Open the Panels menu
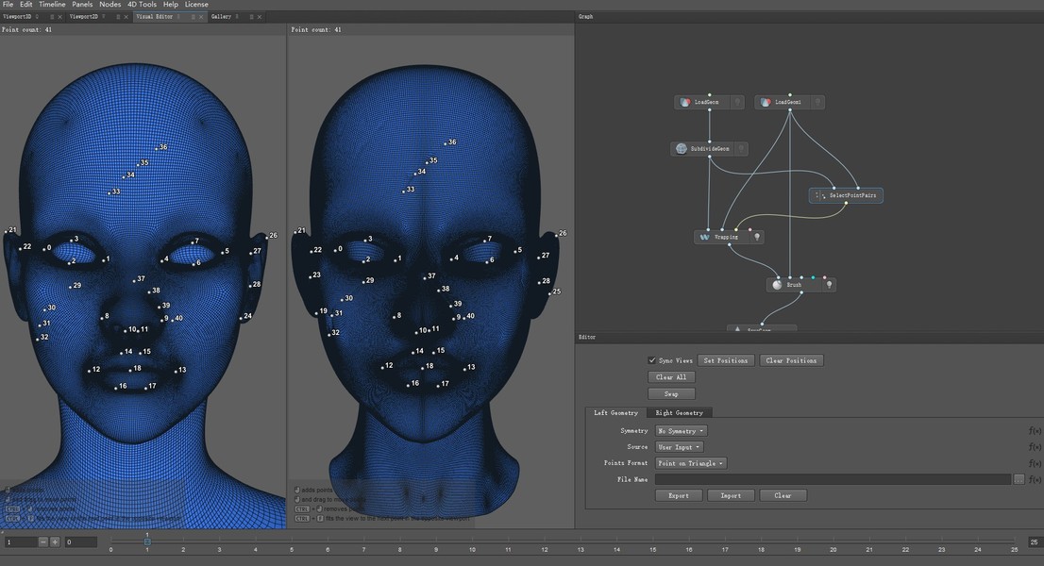 (x=82, y=4)
